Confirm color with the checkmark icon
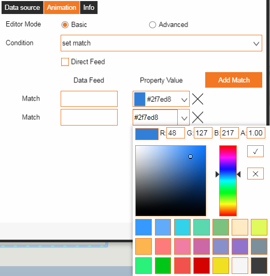The image size is (270, 276). tap(255, 151)
